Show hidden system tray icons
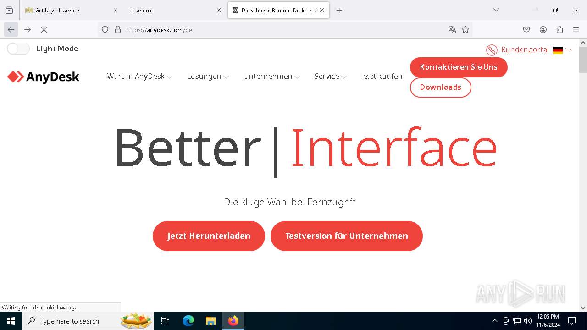Image resolution: width=587 pixels, height=330 pixels. [x=494, y=321]
